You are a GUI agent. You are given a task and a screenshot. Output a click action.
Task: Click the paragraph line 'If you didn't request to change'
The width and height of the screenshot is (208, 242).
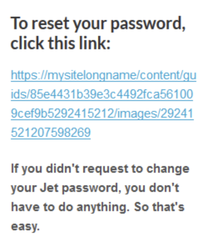coord(100,169)
